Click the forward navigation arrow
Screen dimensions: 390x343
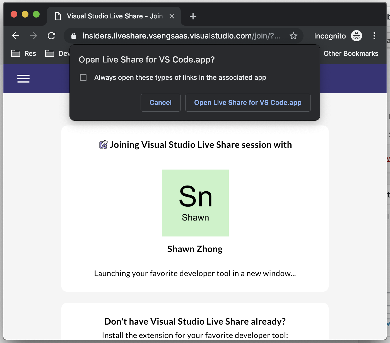coord(33,36)
